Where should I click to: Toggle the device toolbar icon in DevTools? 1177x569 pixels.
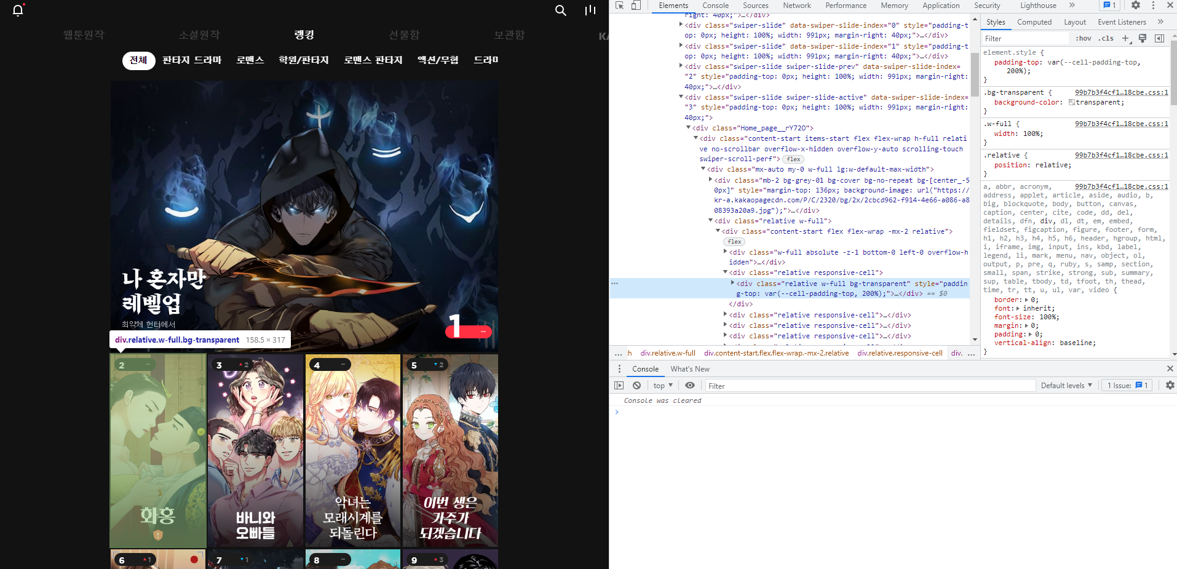click(636, 6)
